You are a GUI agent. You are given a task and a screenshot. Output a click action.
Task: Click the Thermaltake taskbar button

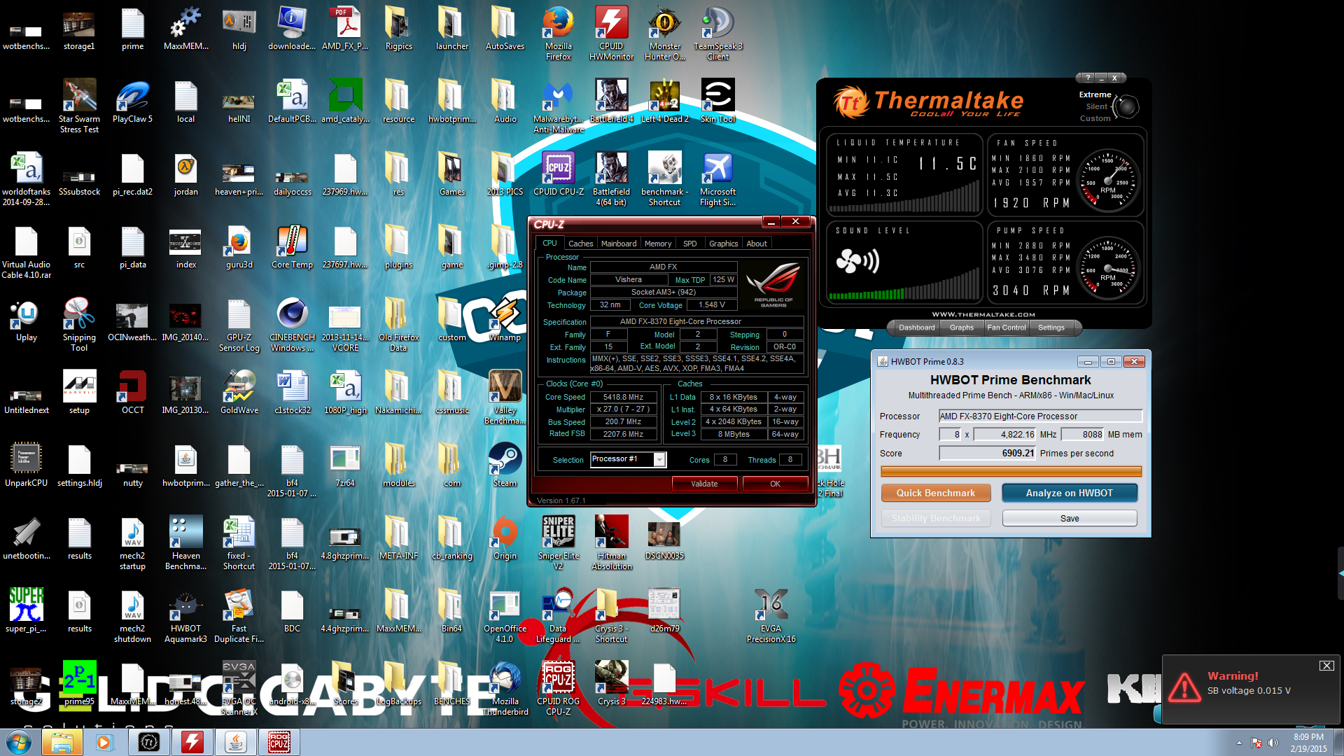click(149, 742)
